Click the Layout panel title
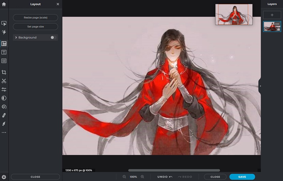 coord(35,4)
